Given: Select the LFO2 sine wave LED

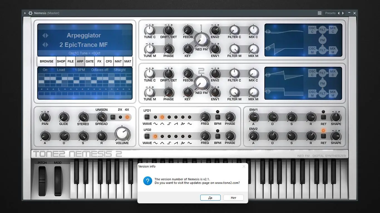Looking at the screenshot, I should pos(155,136).
